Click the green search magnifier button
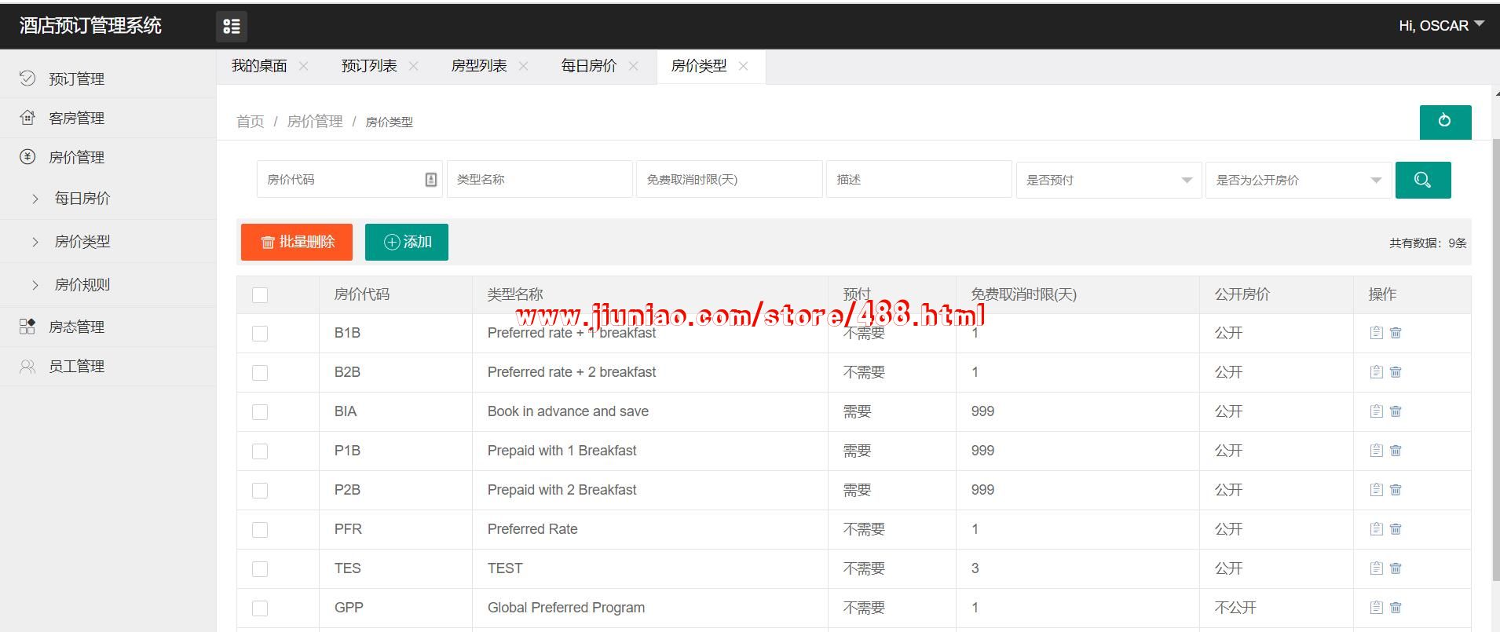 (x=1422, y=180)
